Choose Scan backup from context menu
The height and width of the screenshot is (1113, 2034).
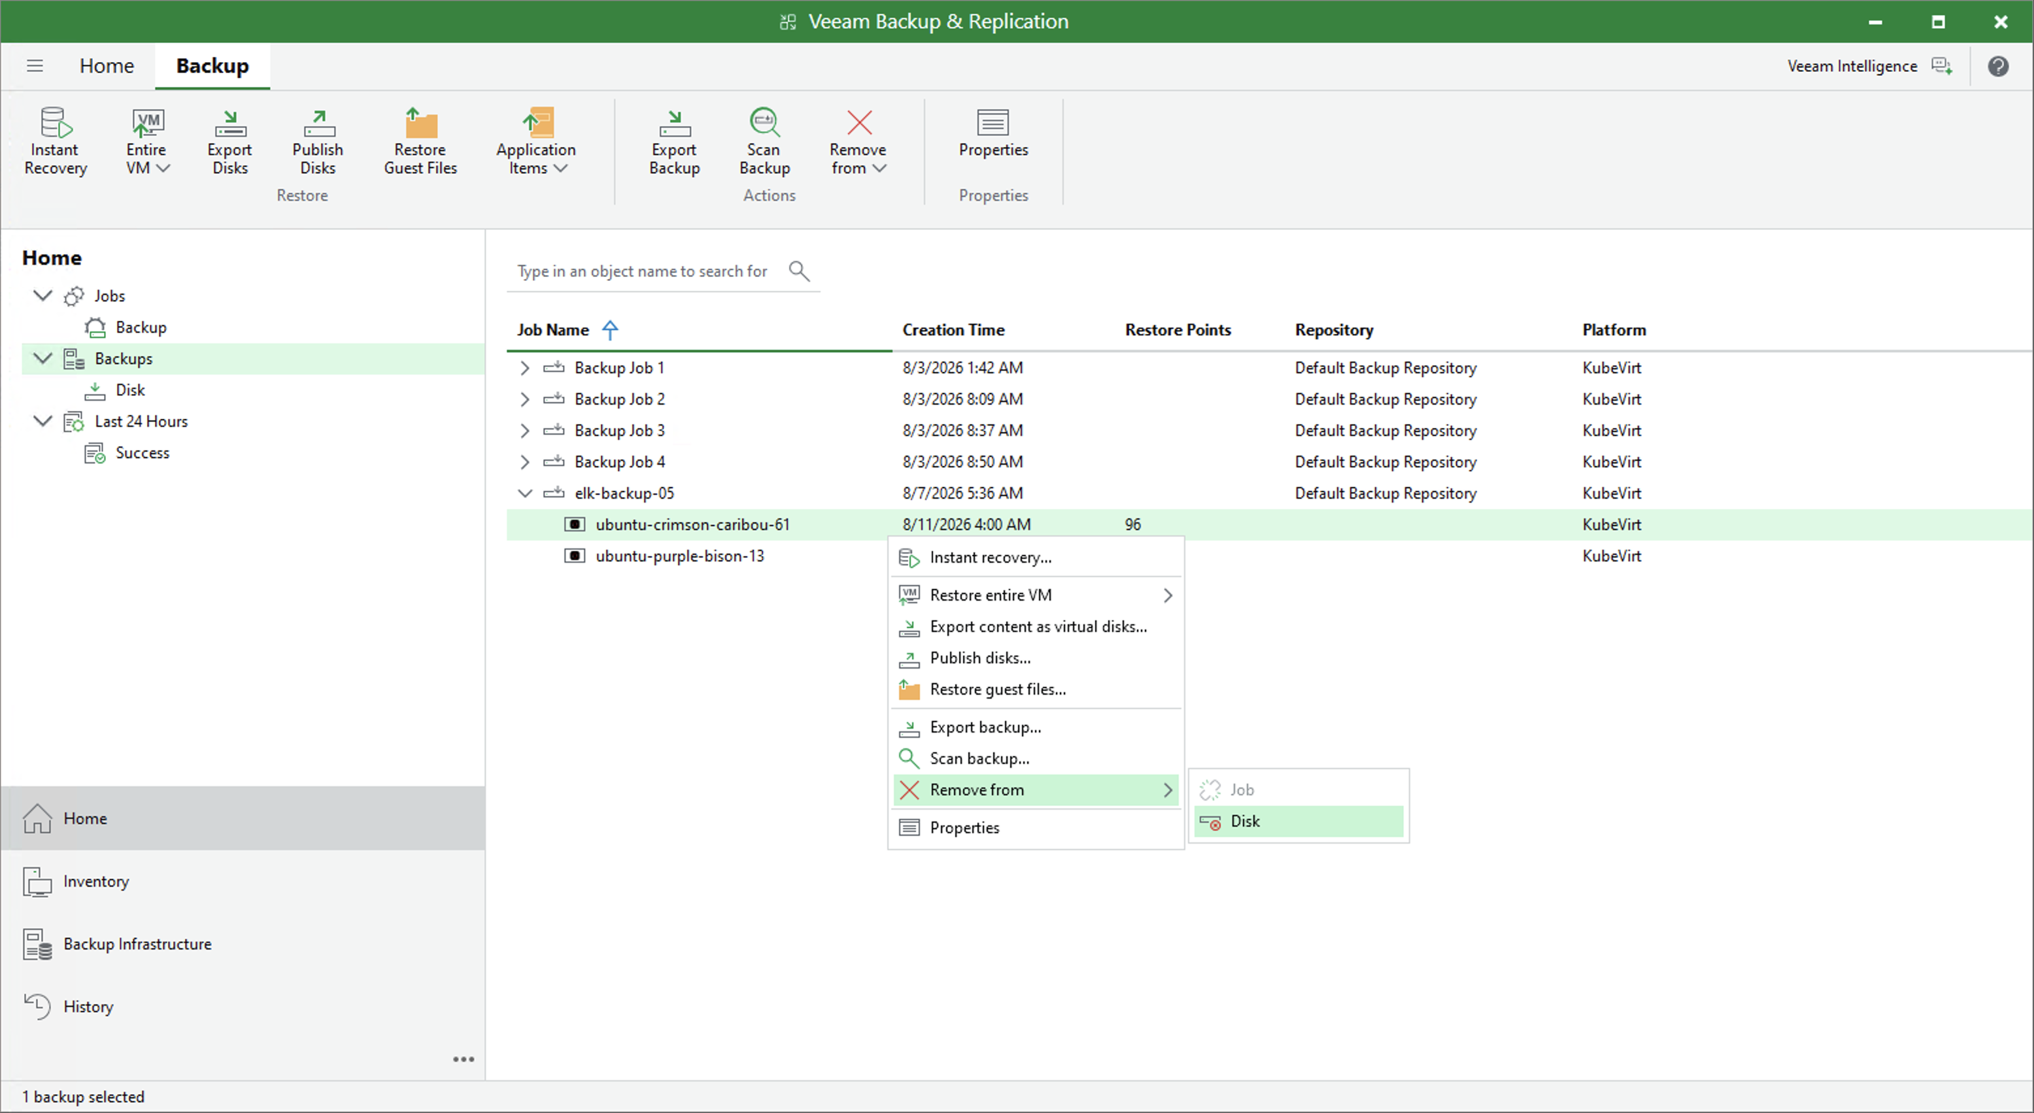(1036, 759)
